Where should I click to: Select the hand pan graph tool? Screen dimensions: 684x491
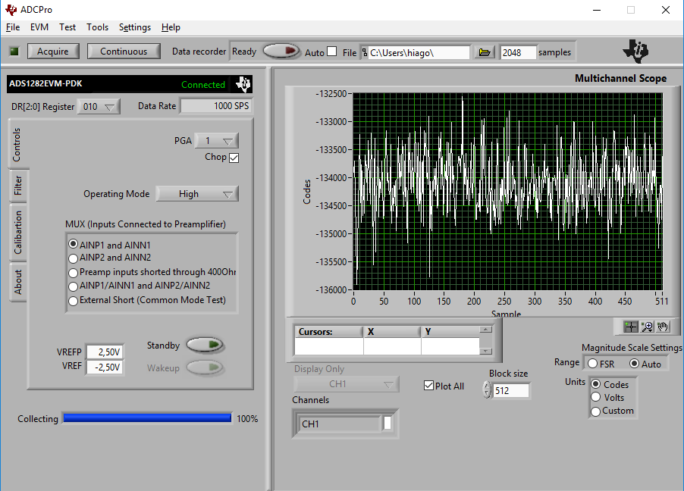point(663,327)
